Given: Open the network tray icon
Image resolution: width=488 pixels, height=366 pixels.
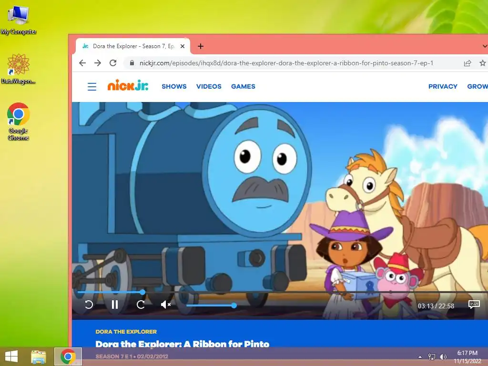Looking at the screenshot, I should [432, 356].
